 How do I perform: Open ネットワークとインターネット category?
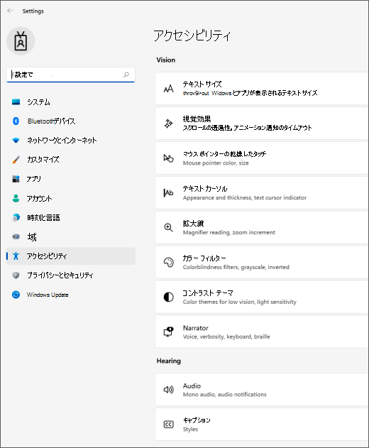(70, 141)
